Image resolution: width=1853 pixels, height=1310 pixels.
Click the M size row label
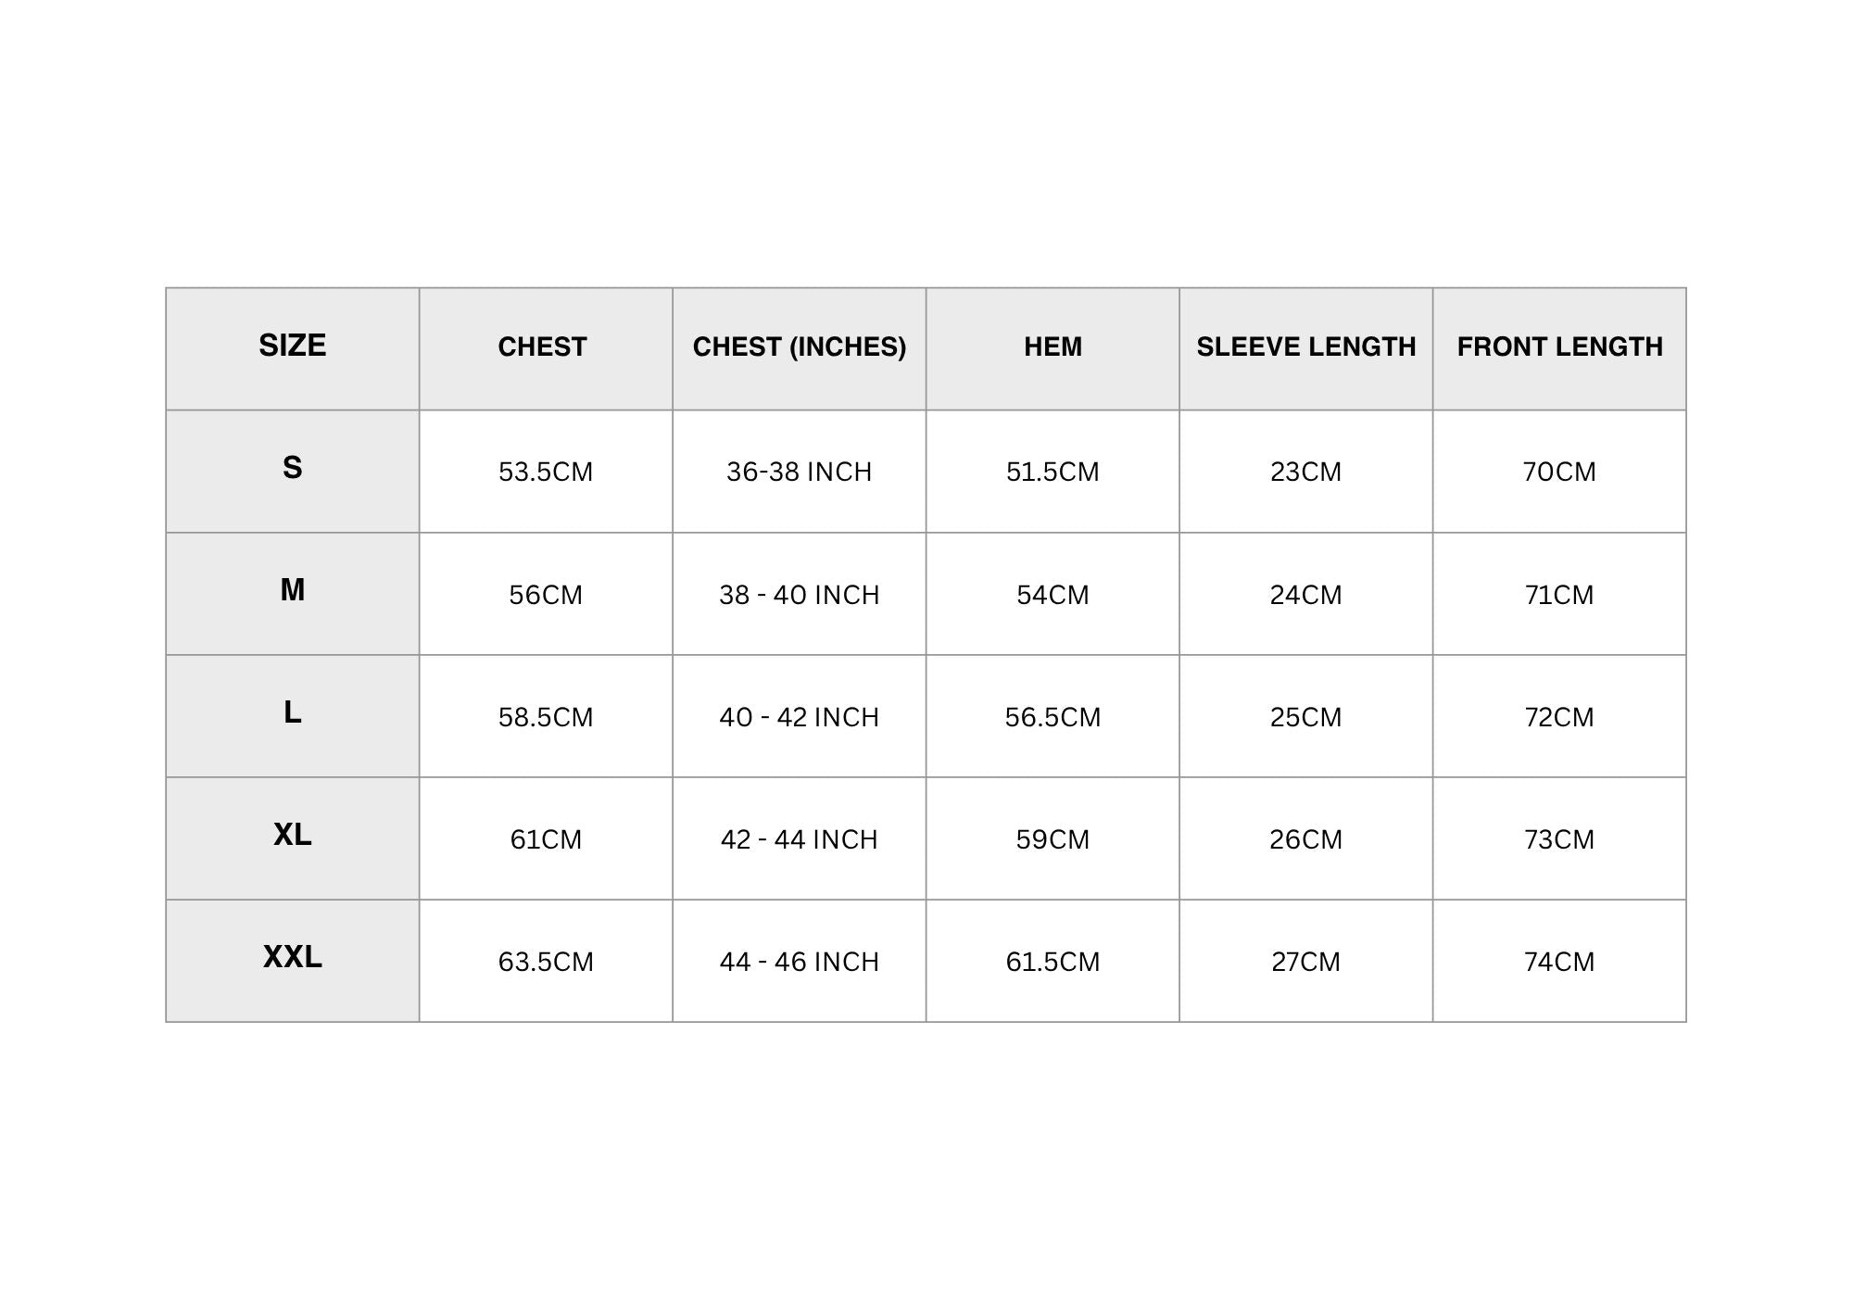pos(292,590)
